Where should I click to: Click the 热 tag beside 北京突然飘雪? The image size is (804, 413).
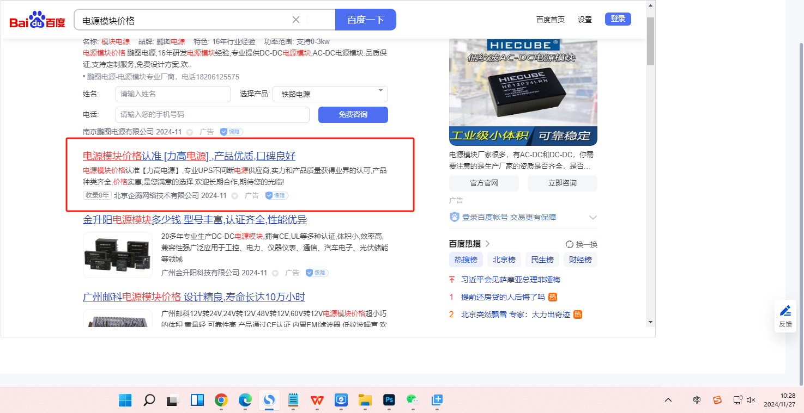[x=578, y=315]
